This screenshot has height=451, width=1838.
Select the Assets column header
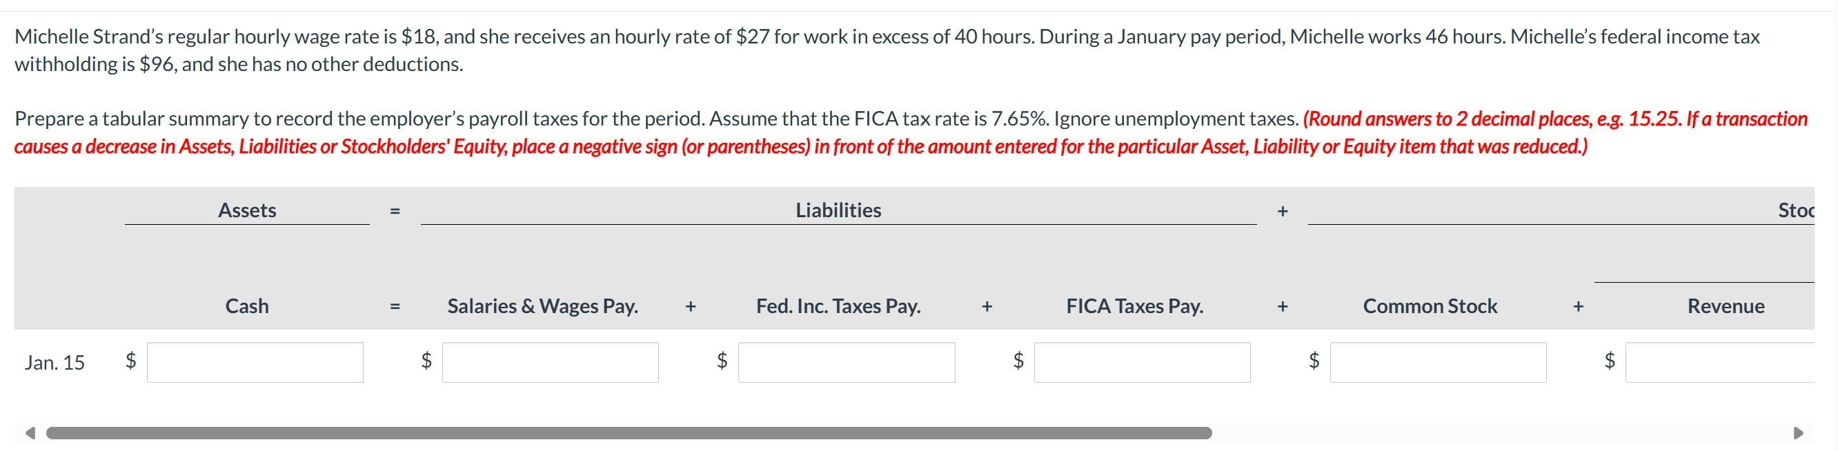tap(248, 210)
